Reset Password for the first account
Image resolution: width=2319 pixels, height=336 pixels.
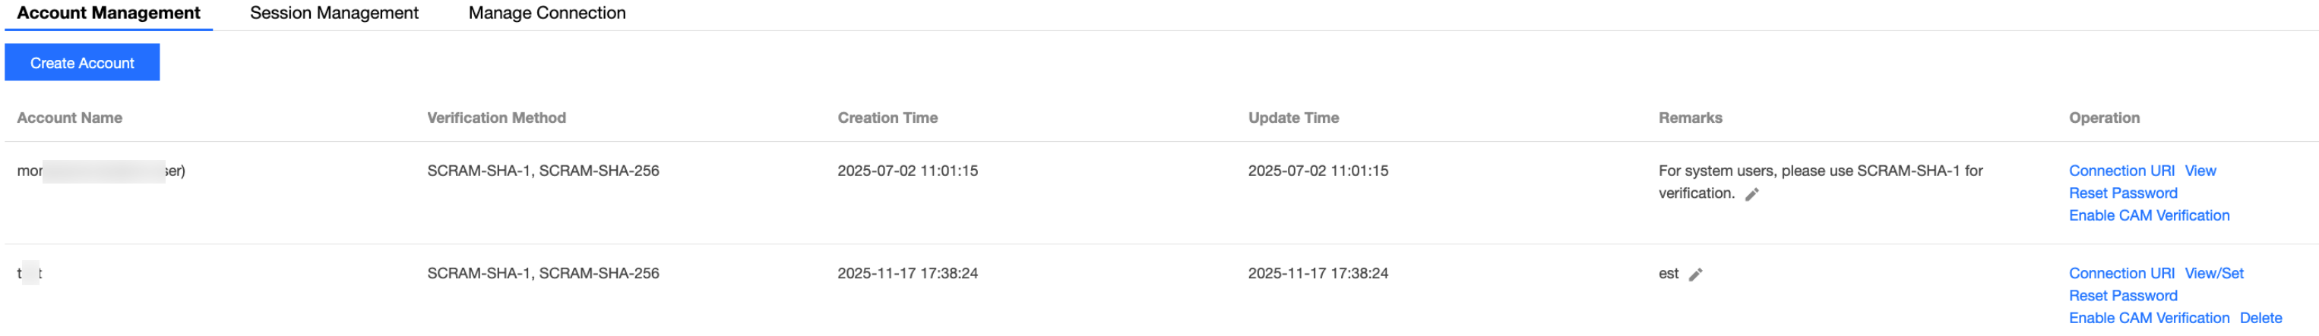pos(2123,193)
